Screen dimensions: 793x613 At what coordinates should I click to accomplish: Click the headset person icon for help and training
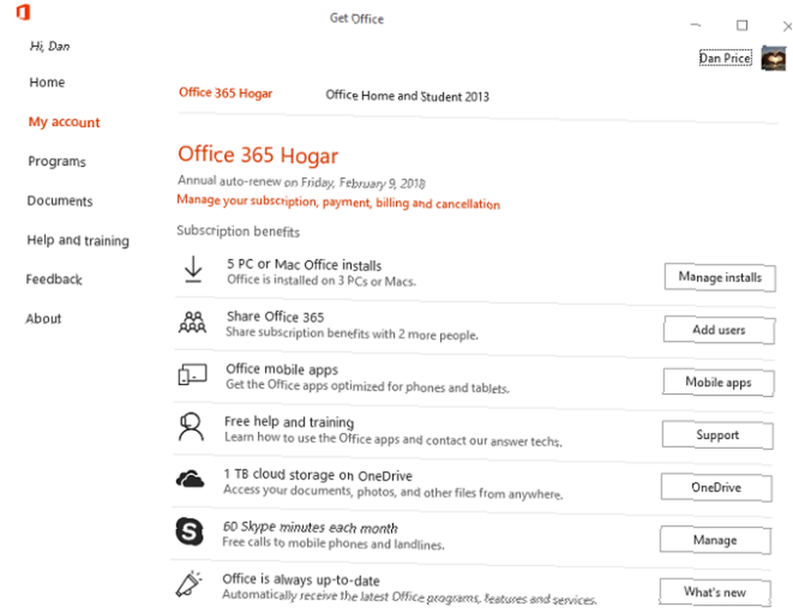tap(191, 427)
